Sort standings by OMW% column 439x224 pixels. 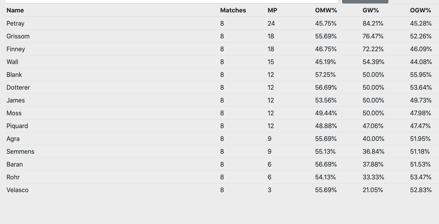(326, 10)
